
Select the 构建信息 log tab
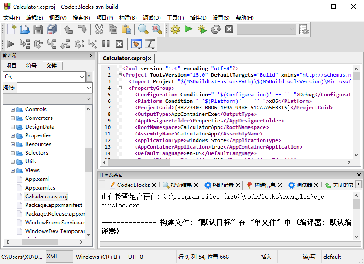265,185
